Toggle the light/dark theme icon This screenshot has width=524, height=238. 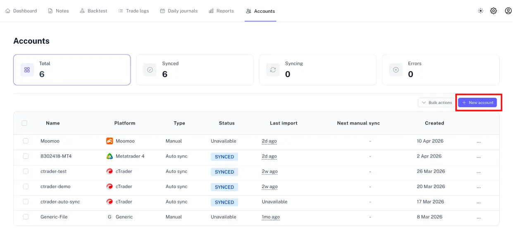pyautogui.click(x=480, y=10)
